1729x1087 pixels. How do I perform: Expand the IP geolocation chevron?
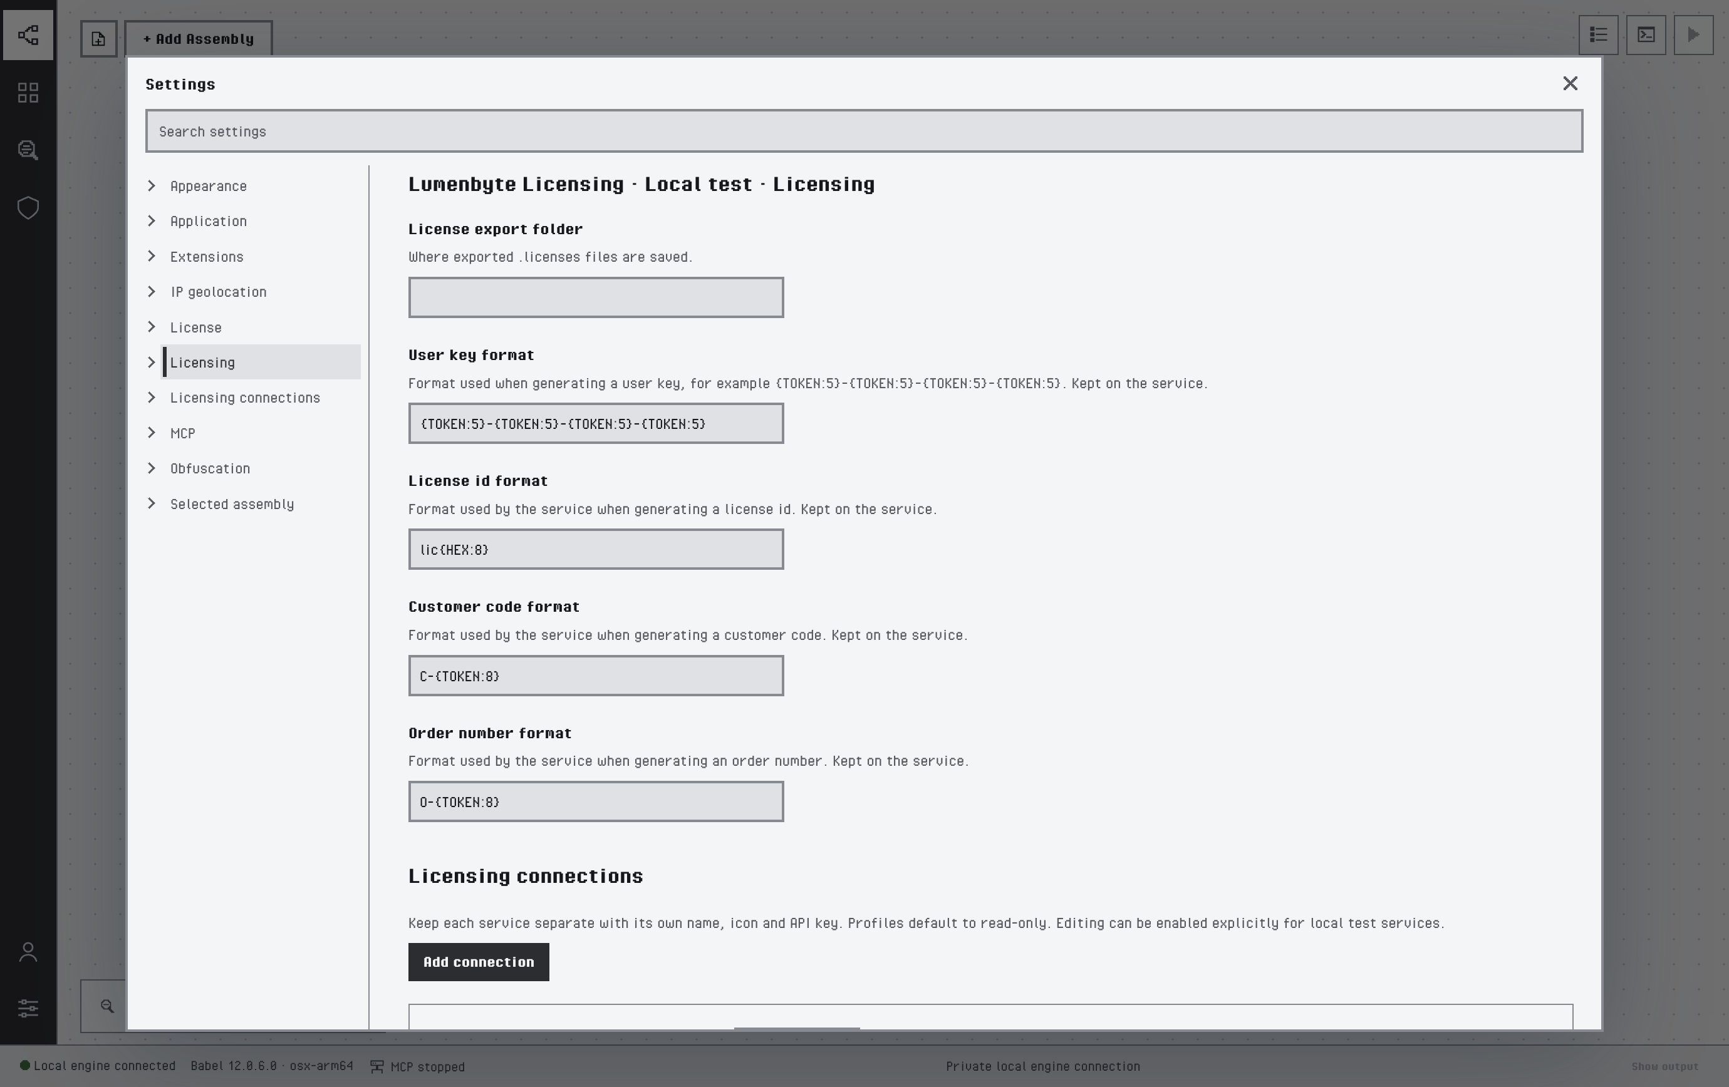tap(152, 291)
